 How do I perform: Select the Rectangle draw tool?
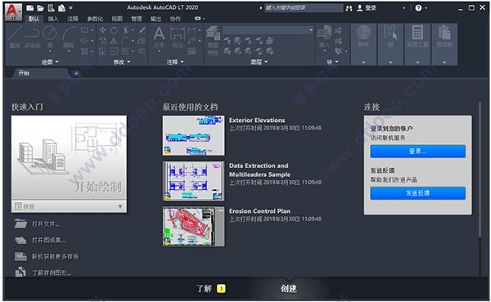(x=84, y=30)
